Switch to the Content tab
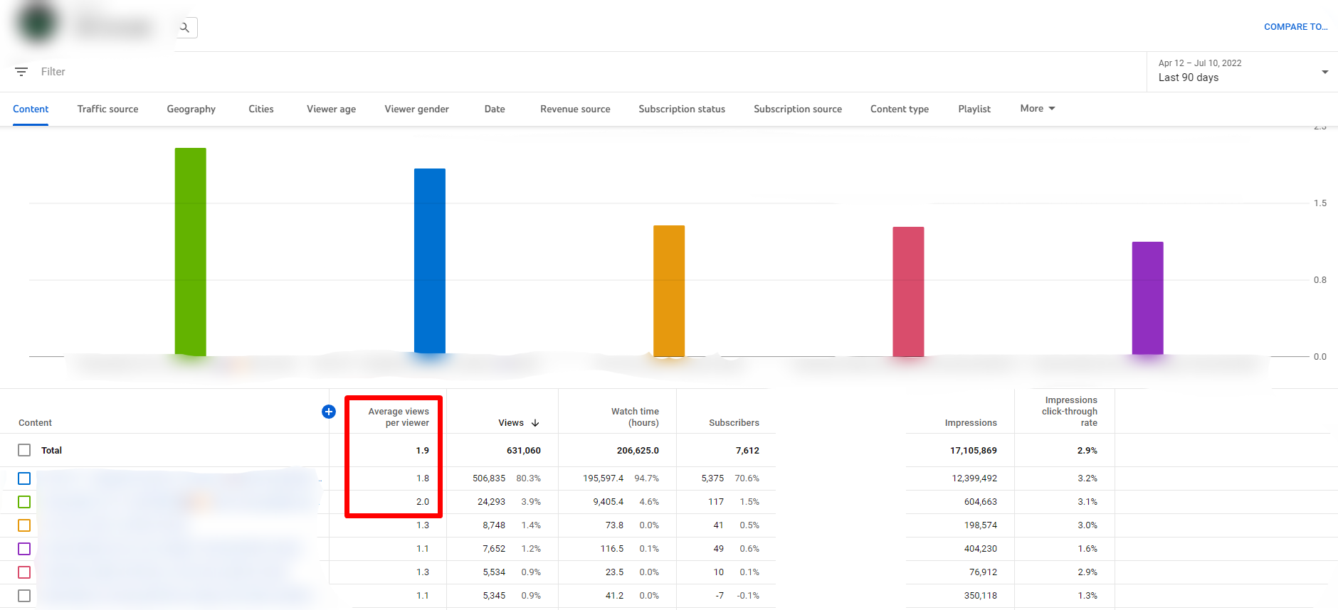This screenshot has width=1338, height=610. pyautogui.click(x=31, y=109)
